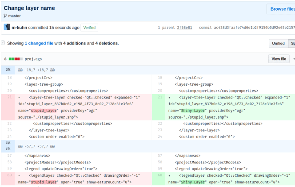Click 4 deletions text

(107, 43)
